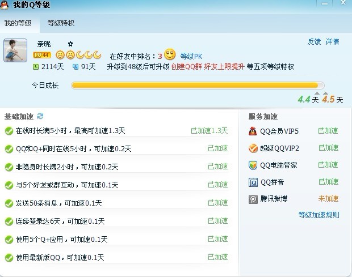Click the 已加速1.3天 status text

(x=209, y=130)
